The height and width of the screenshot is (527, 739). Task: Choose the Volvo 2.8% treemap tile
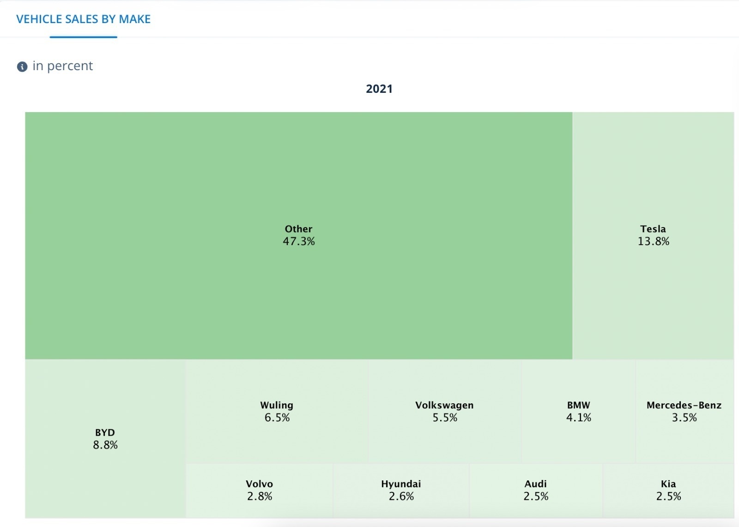coord(259,491)
